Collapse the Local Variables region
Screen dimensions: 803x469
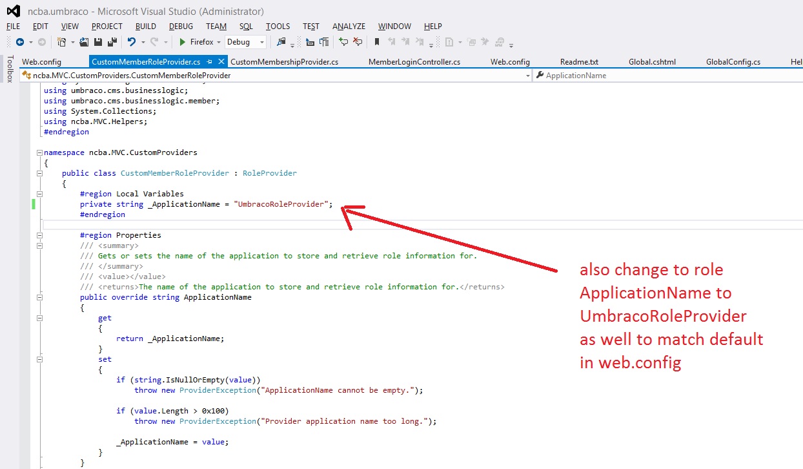[40, 194]
